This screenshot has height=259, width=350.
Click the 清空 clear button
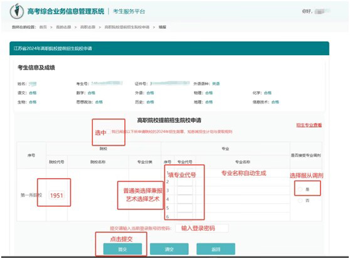pyautogui.click(x=169, y=249)
